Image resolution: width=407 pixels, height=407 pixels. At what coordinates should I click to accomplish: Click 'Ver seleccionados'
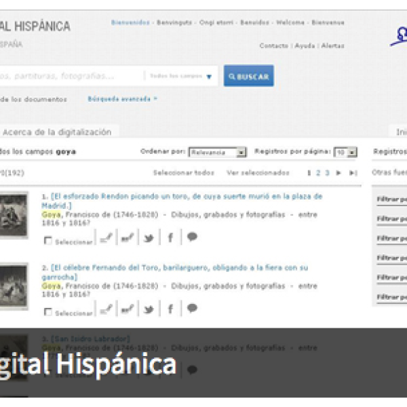[258, 173]
